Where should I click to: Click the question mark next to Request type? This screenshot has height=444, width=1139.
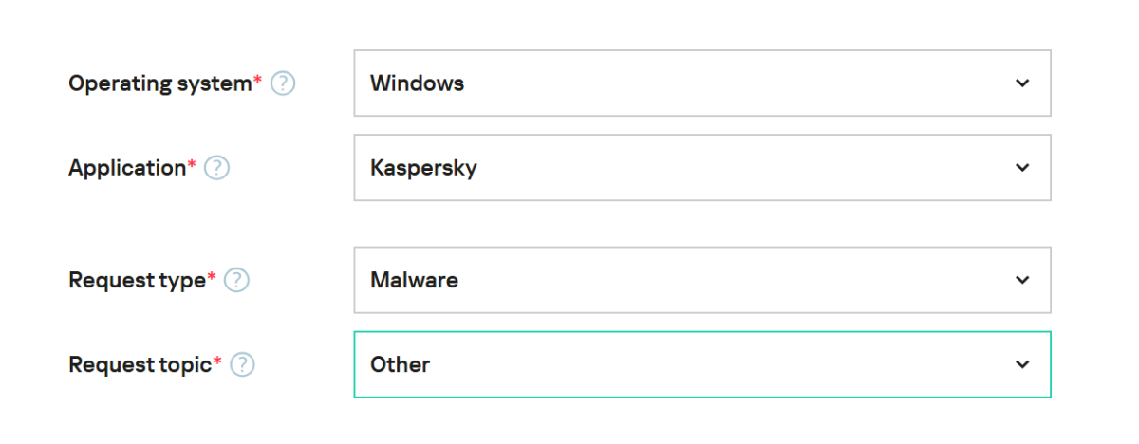tap(236, 281)
